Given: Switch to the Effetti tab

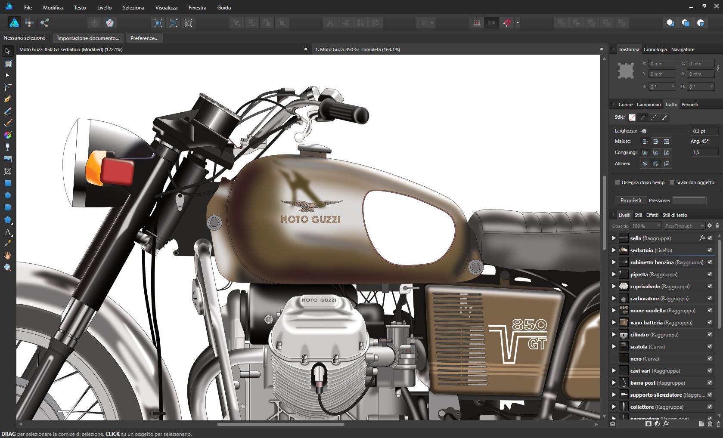Looking at the screenshot, I should [652, 215].
